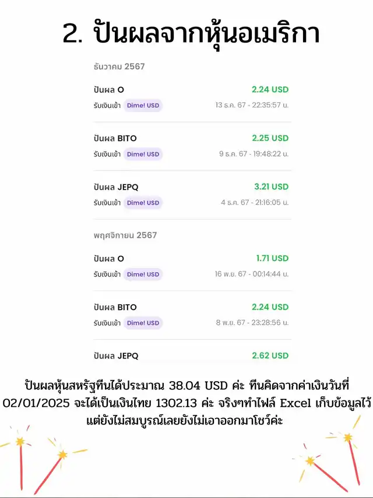Screen dimensions: 373x498
Task: Tap the Dime! USD badge dated 9 ธ.ค. 67
Action: [143, 154]
